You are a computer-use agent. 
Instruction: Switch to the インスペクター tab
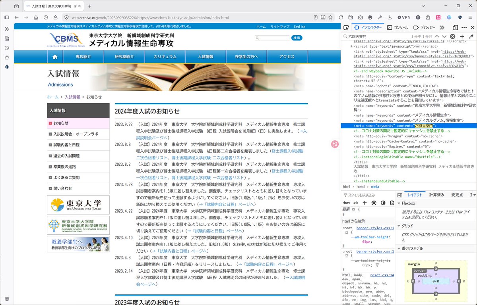click(x=368, y=28)
